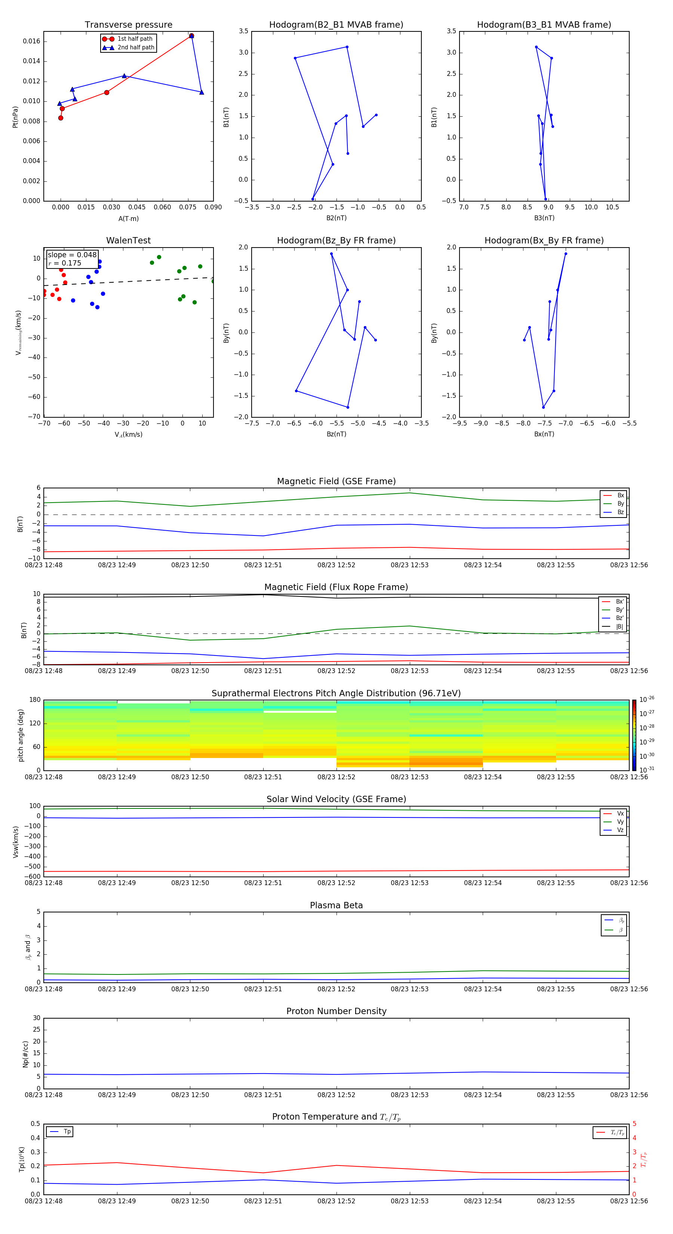Image resolution: width=673 pixels, height=1234 pixels.
Task: Click the '1st half path' legend entry
Action: click(x=127, y=39)
